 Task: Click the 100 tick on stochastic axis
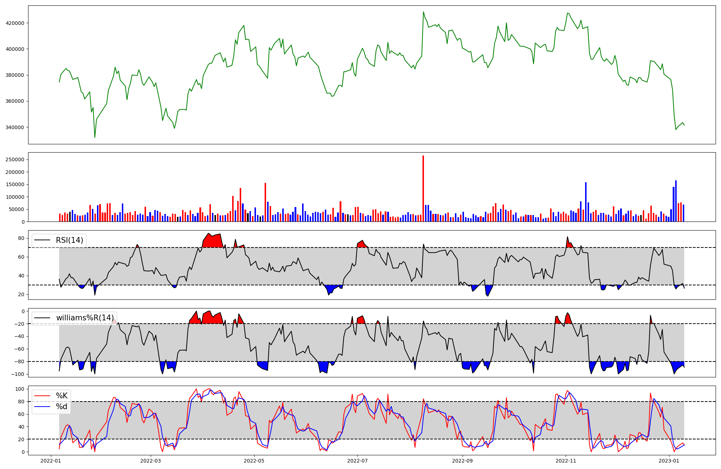click(x=21, y=389)
